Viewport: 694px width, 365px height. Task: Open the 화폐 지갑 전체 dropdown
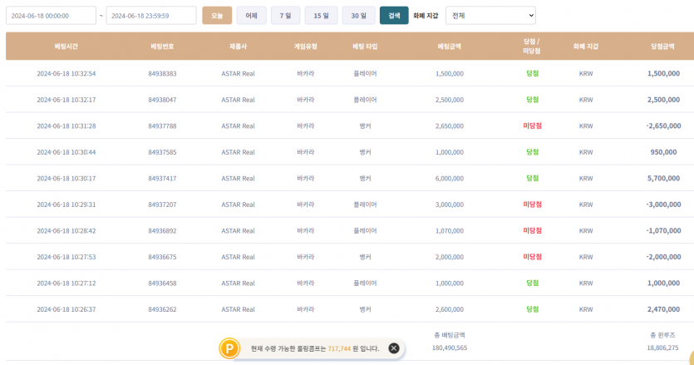pyautogui.click(x=490, y=16)
